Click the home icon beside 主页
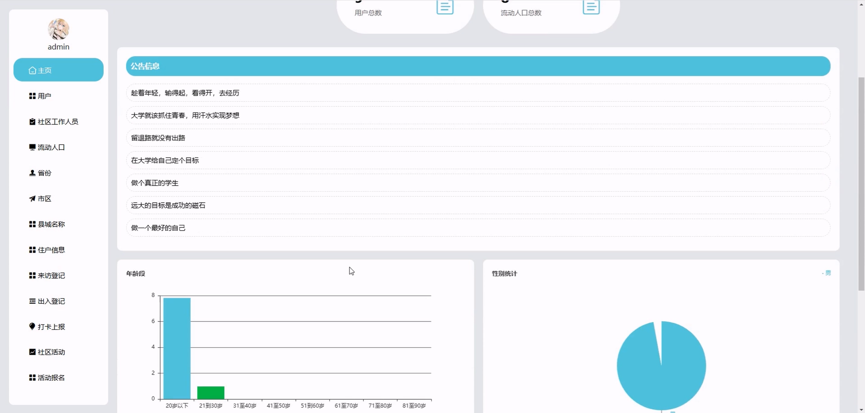The image size is (865, 413). (x=32, y=71)
